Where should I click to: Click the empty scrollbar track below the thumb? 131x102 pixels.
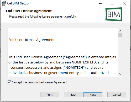120,55
